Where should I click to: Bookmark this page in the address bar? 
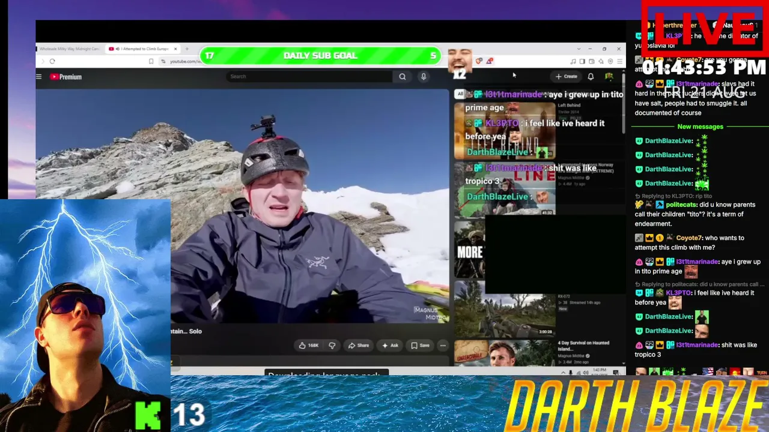(151, 61)
